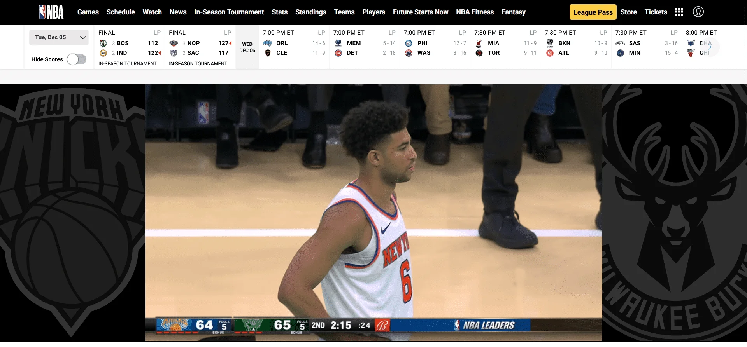The height and width of the screenshot is (347, 747).
Task: Click the Knicks game video highlight
Action: click(x=373, y=213)
